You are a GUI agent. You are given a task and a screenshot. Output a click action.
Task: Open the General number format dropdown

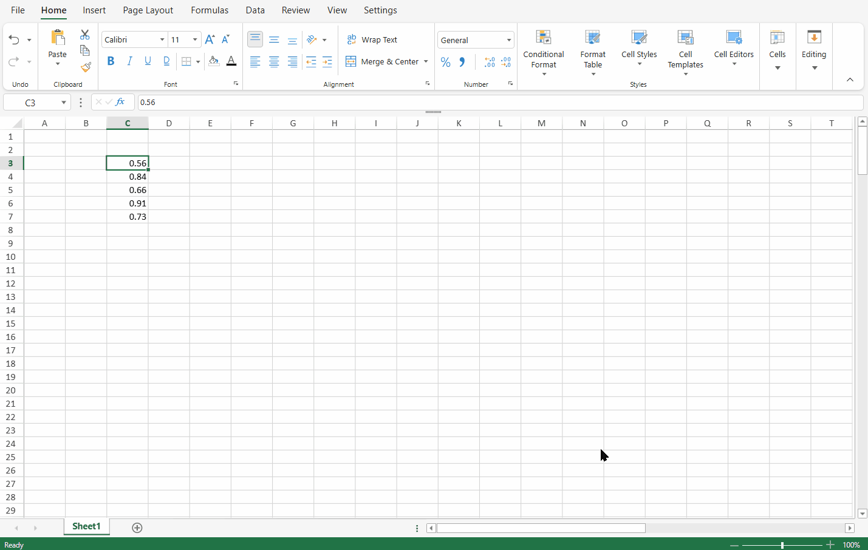509,40
